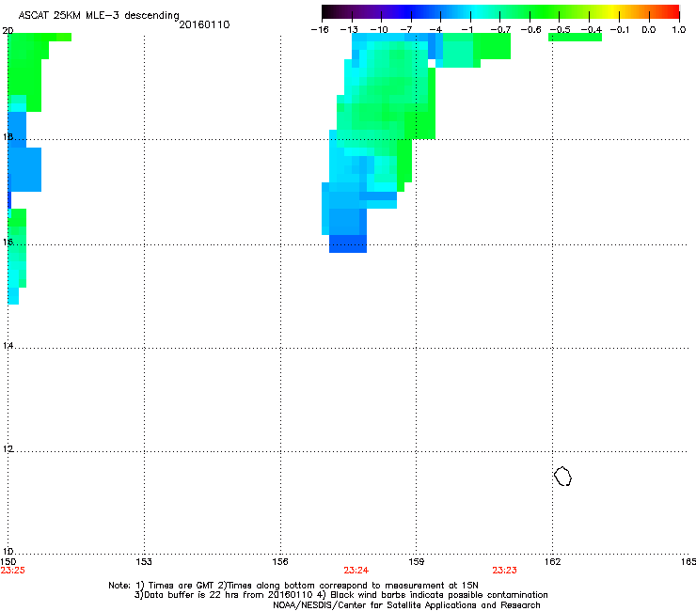Click the longitude label 156
Screen dimensions: 696x611
pyautogui.click(x=280, y=562)
